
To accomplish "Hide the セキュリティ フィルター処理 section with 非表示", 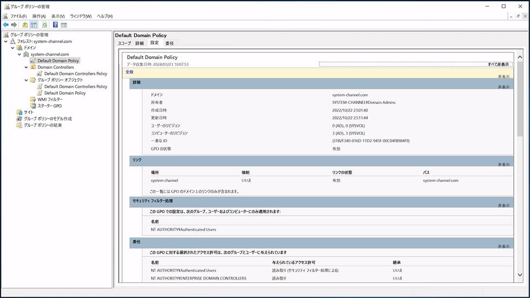I will (504, 206).
